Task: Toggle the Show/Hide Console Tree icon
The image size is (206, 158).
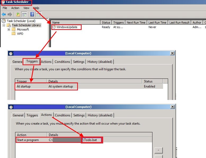Action: click(x=24, y=14)
